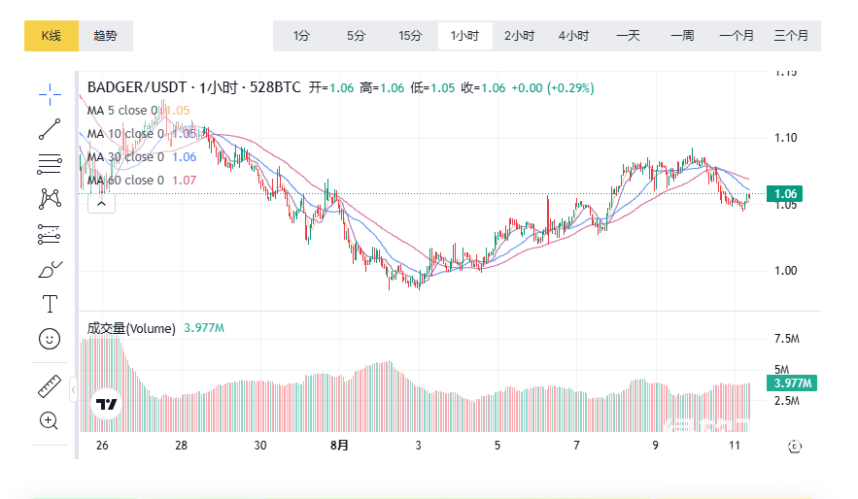Activate the zoom in tool

pos(50,420)
